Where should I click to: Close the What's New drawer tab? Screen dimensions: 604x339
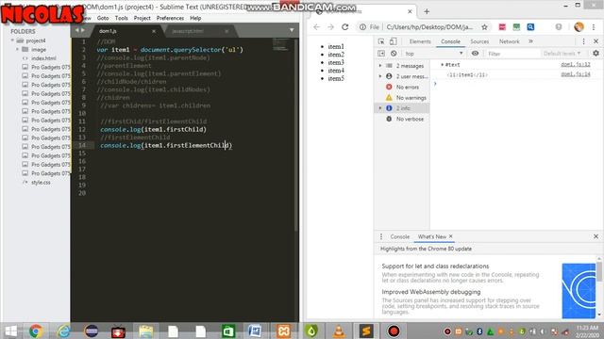click(x=451, y=236)
